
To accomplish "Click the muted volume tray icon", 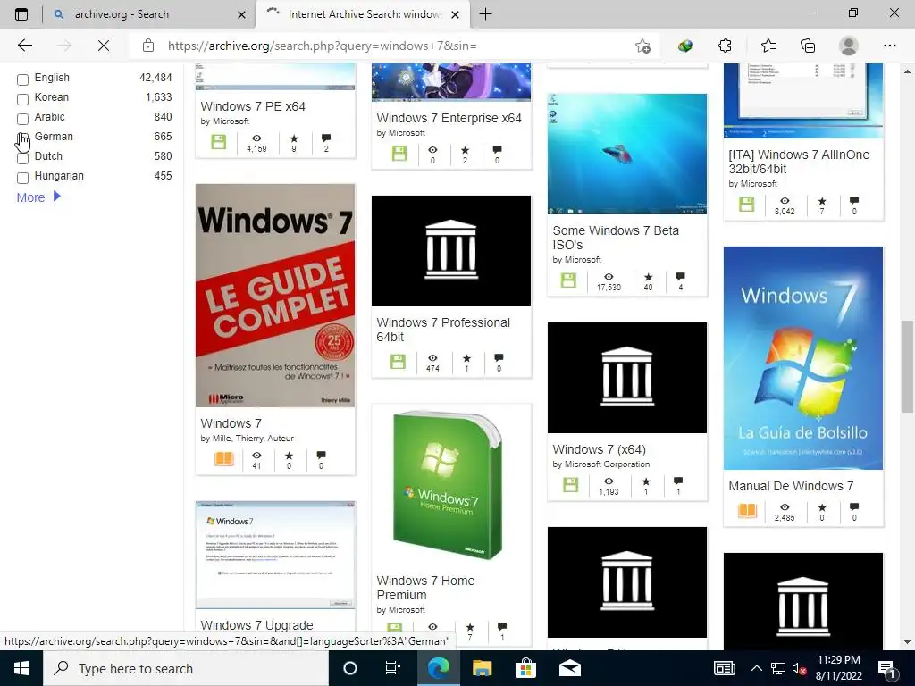I will click(800, 668).
